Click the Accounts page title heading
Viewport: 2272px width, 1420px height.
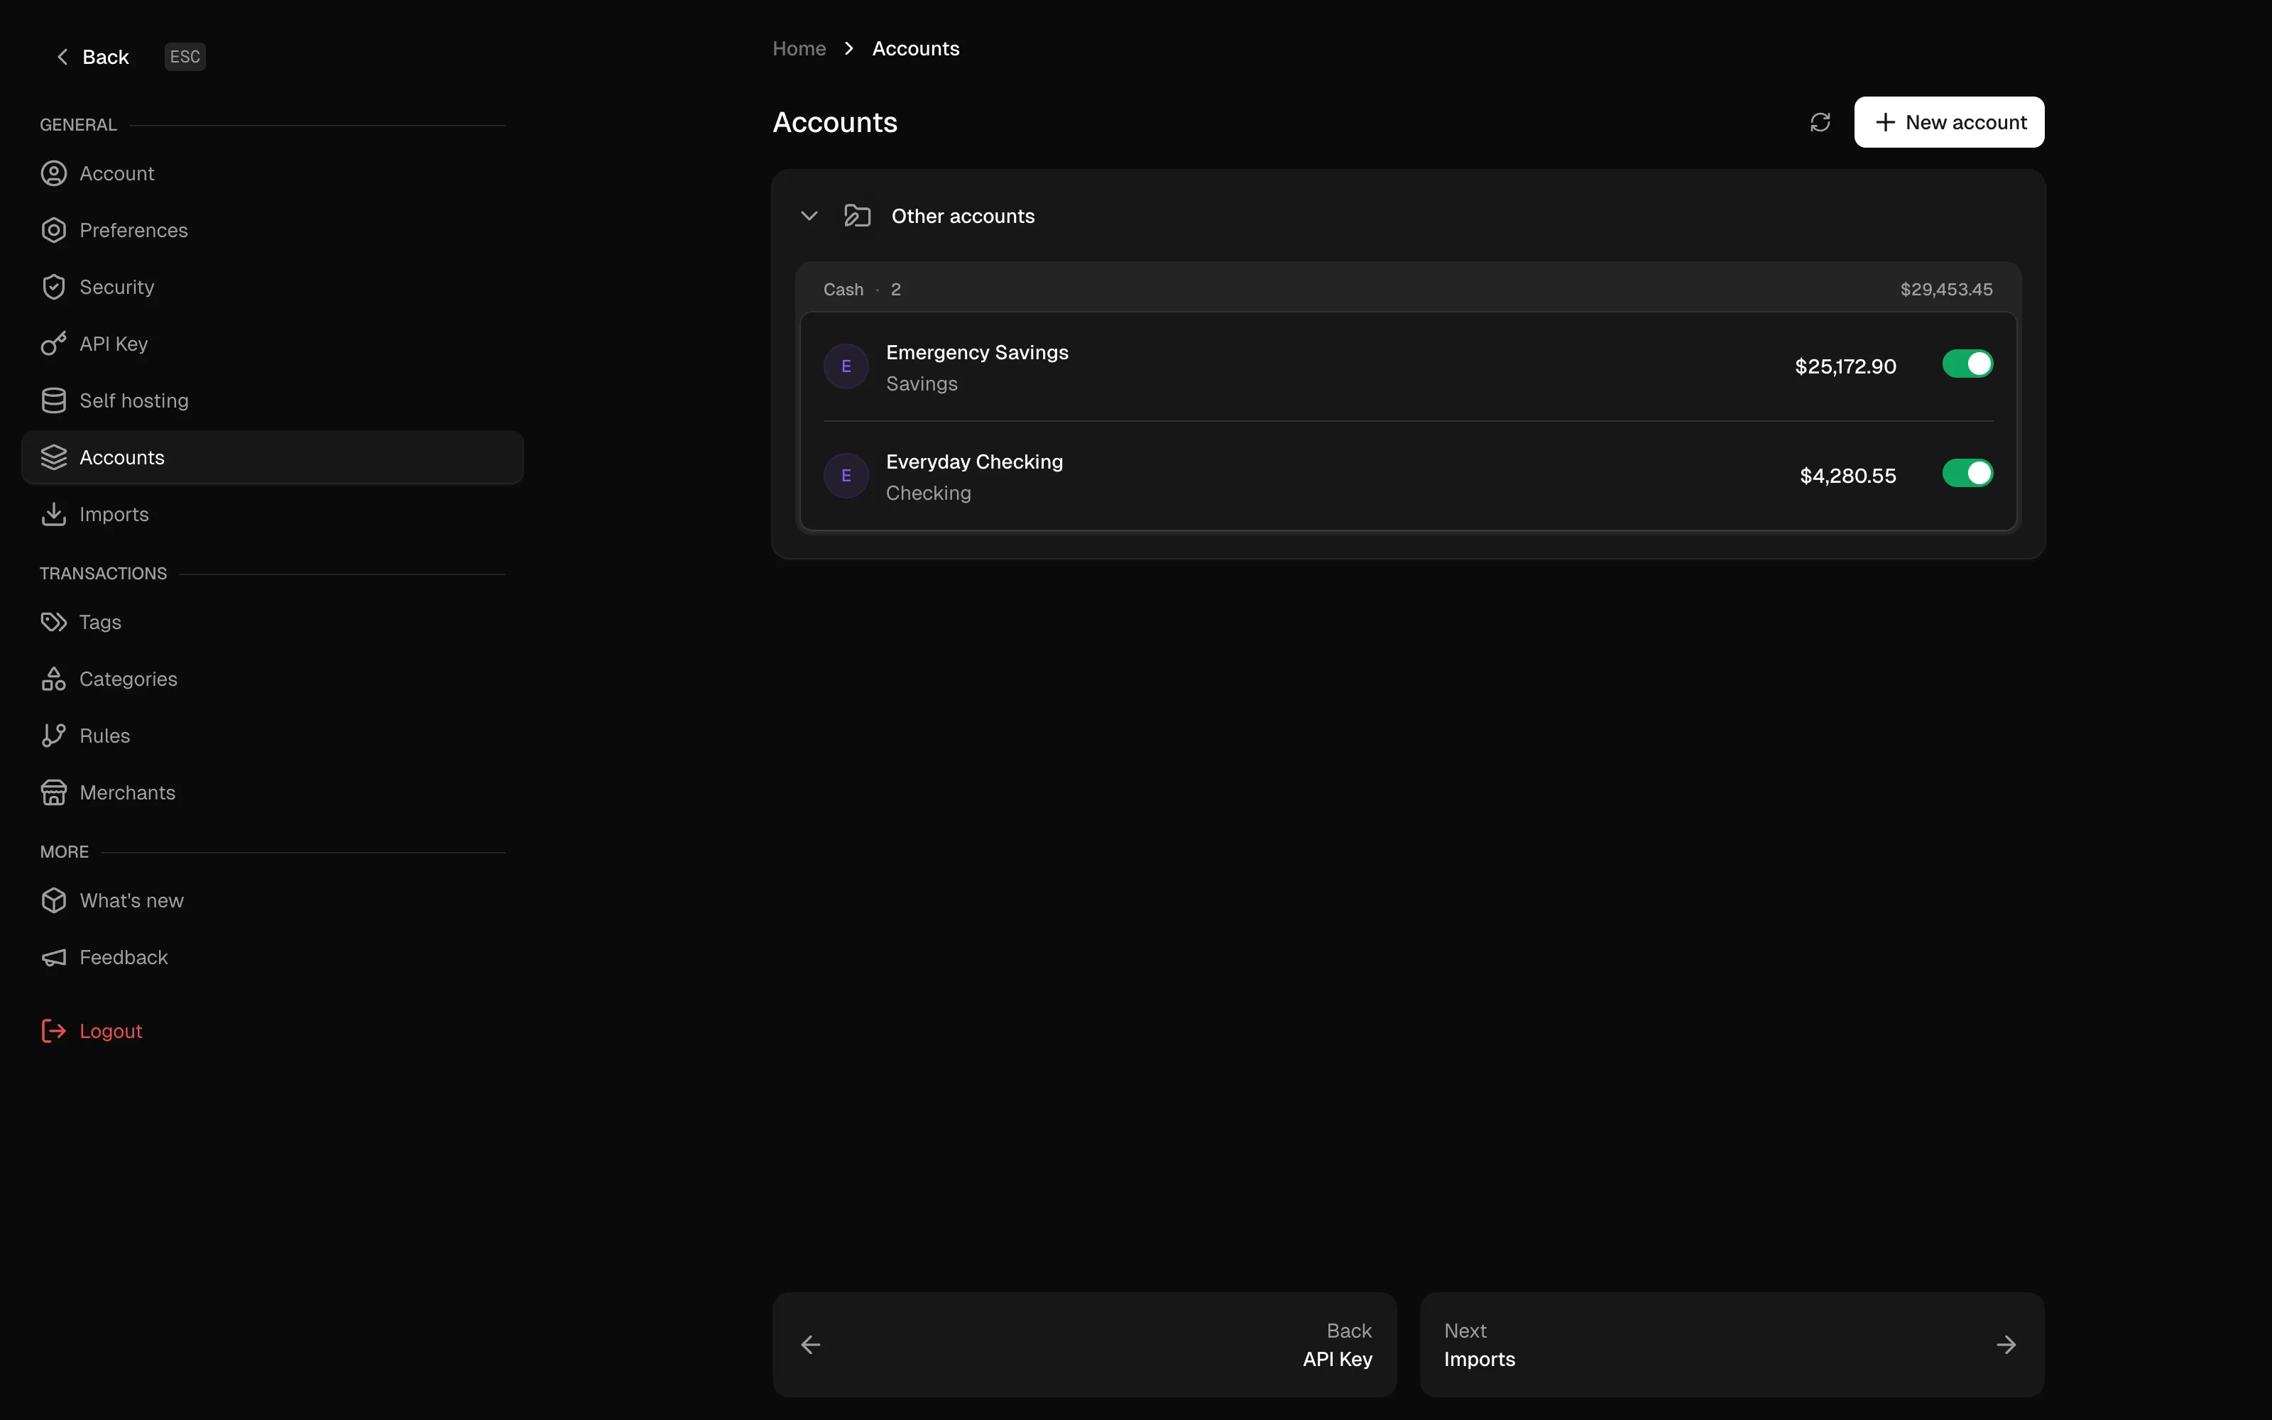[x=835, y=122]
